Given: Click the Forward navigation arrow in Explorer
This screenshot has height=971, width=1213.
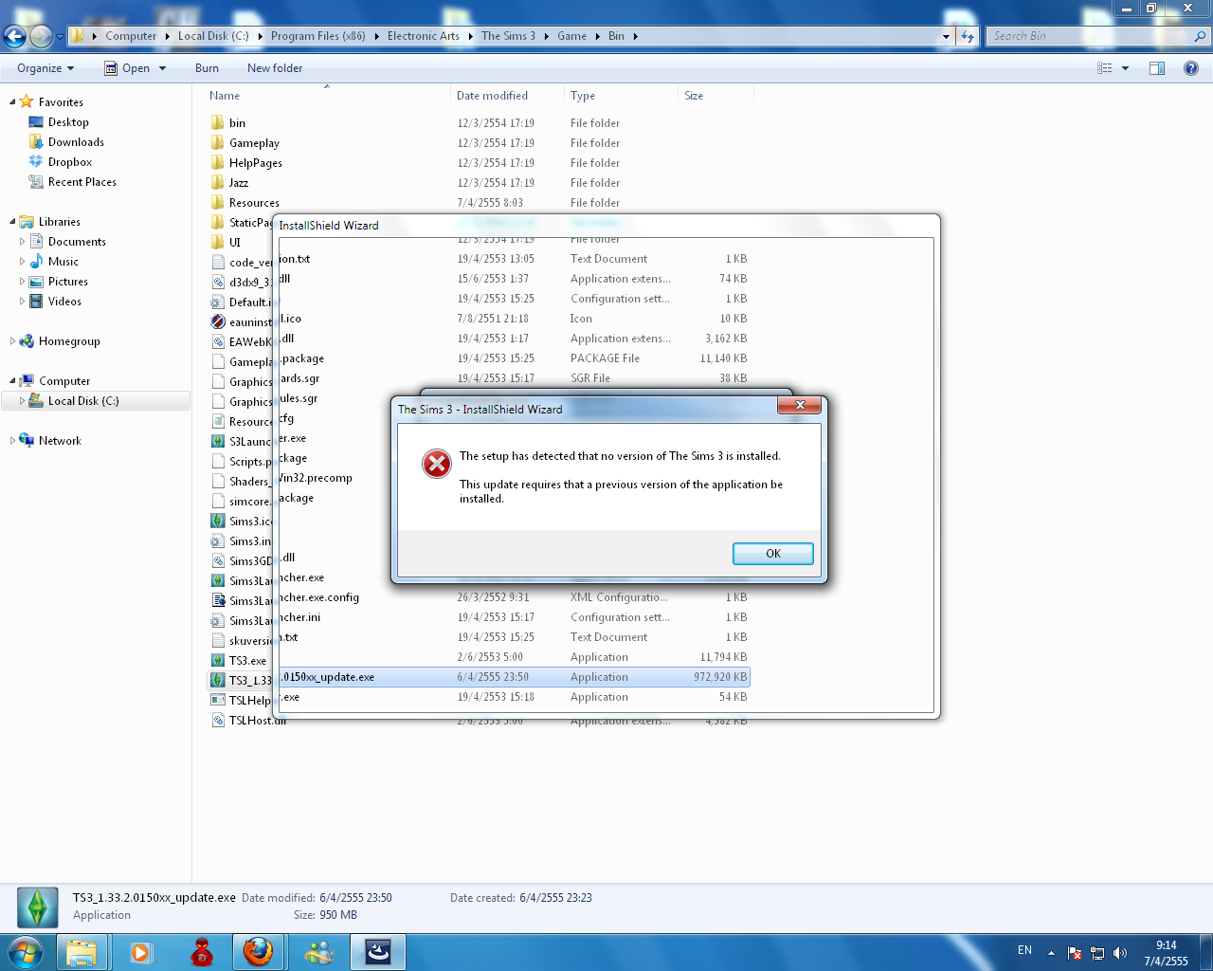Looking at the screenshot, I should coord(41,36).
